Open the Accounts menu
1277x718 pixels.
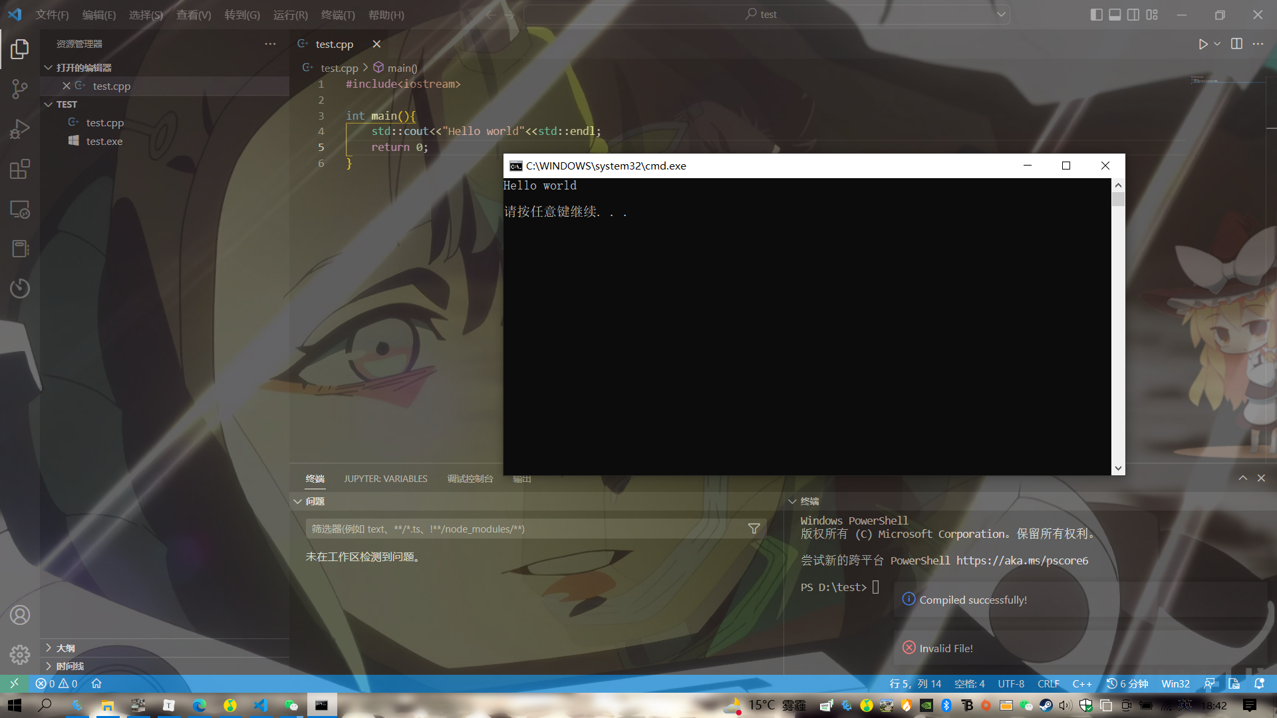coord(20,615)
